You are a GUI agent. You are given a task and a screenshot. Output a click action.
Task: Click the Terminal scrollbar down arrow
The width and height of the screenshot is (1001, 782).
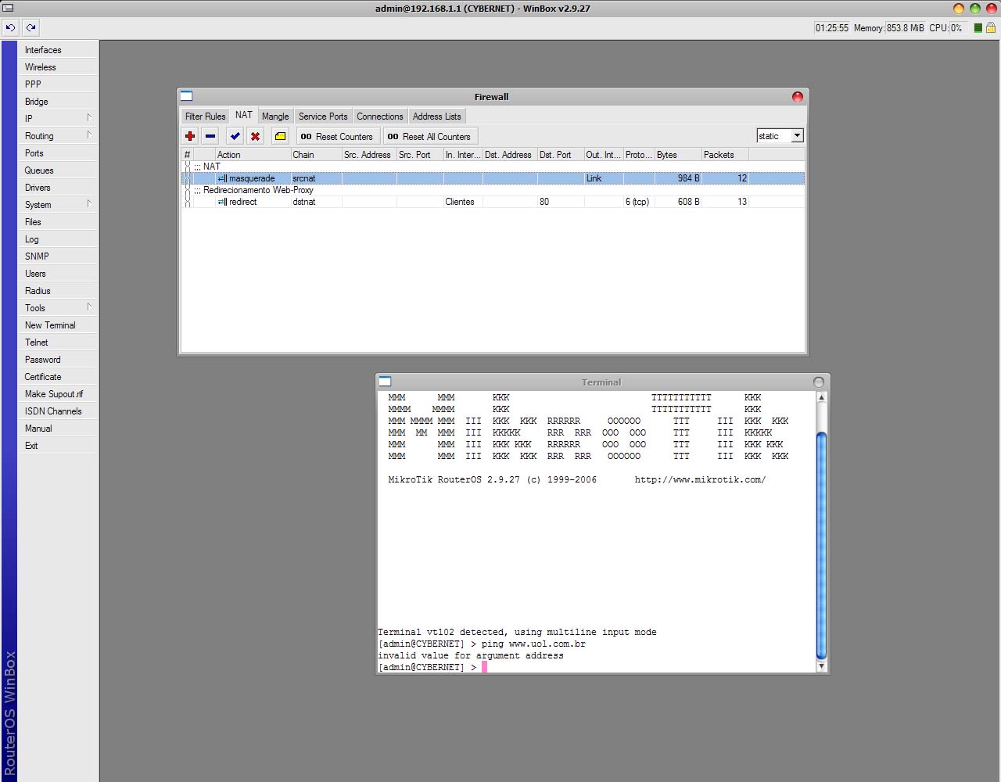(821, 667)
